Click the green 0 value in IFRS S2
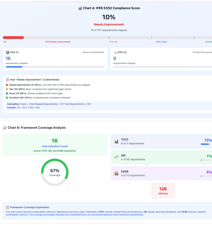The height and width of the screenshot is (225, 212). tap(115, 59)
